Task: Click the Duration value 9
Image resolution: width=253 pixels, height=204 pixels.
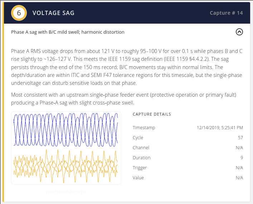Action: pos(242,157)
